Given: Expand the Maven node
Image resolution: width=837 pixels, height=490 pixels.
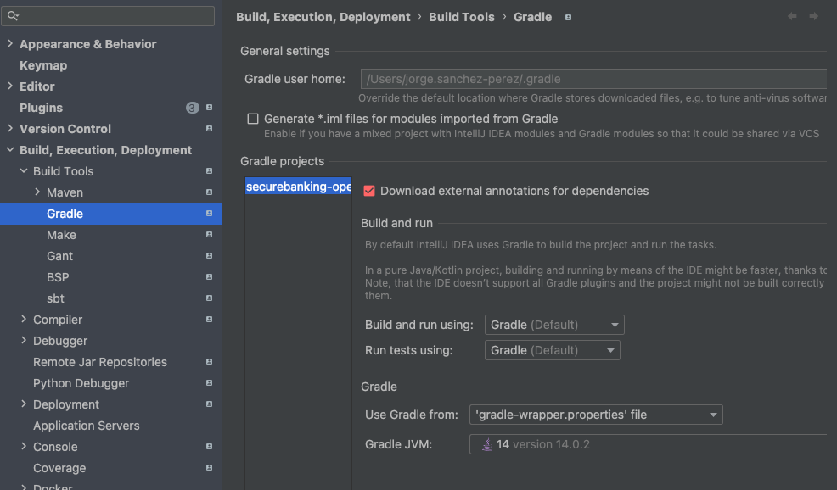Looking at the screenshot, I should pos(37,192).
